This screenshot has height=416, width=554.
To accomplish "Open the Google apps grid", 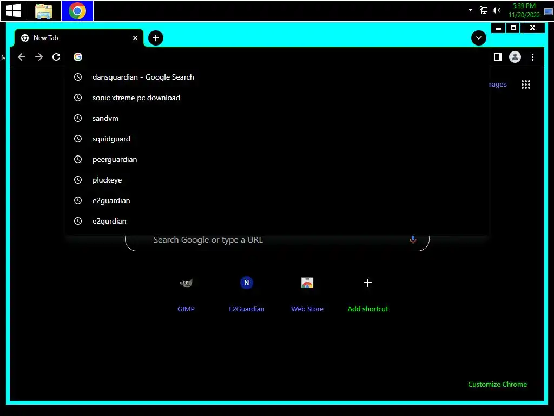I will click(x=526, y=84).
